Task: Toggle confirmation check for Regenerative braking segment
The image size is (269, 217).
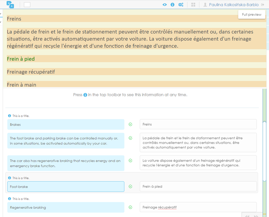Action: [x=130, y=207]
